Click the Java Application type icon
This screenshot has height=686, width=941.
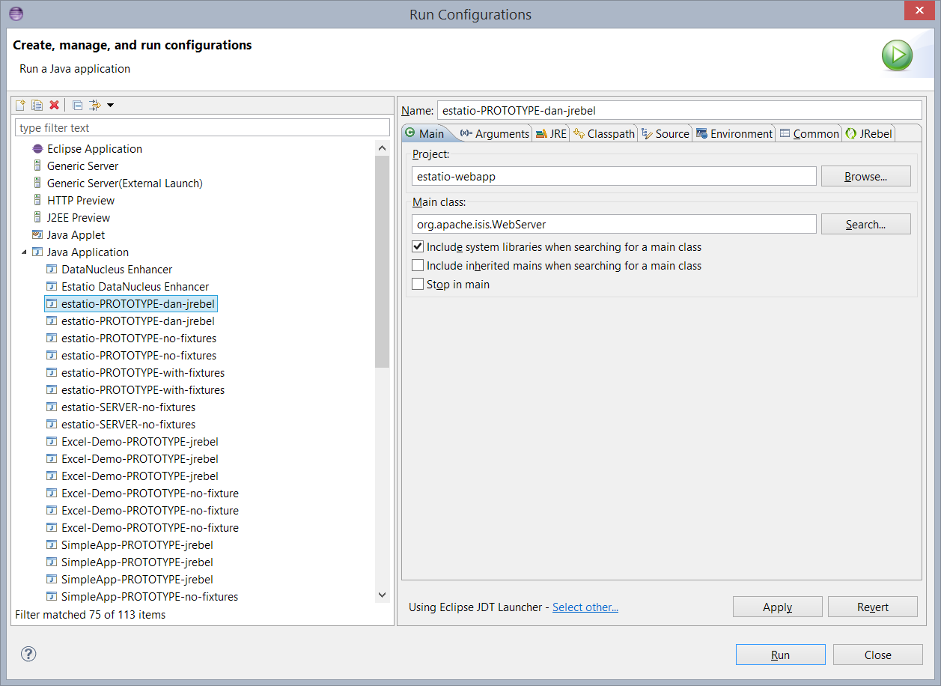pos(37,252)
